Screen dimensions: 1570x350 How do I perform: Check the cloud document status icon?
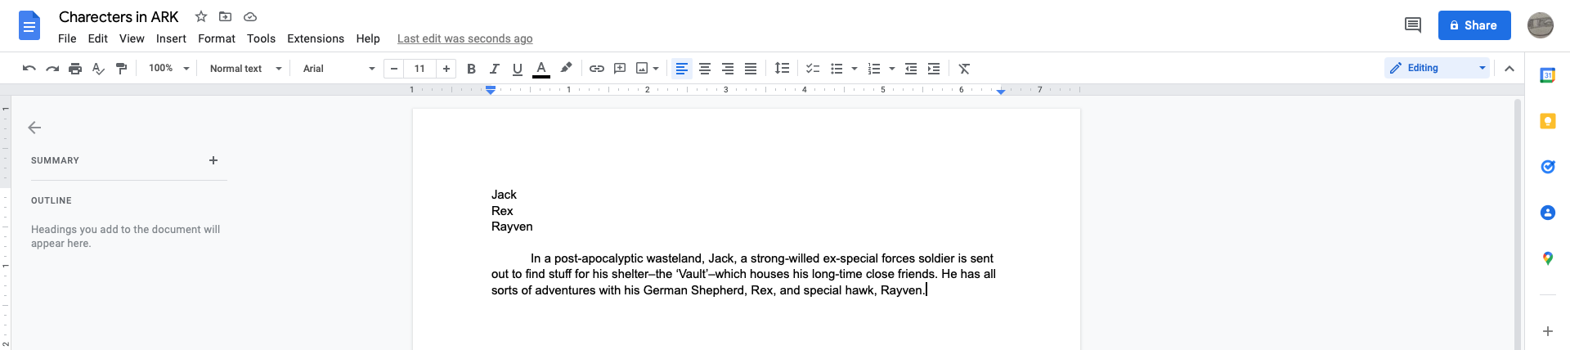tap(250, 16)
